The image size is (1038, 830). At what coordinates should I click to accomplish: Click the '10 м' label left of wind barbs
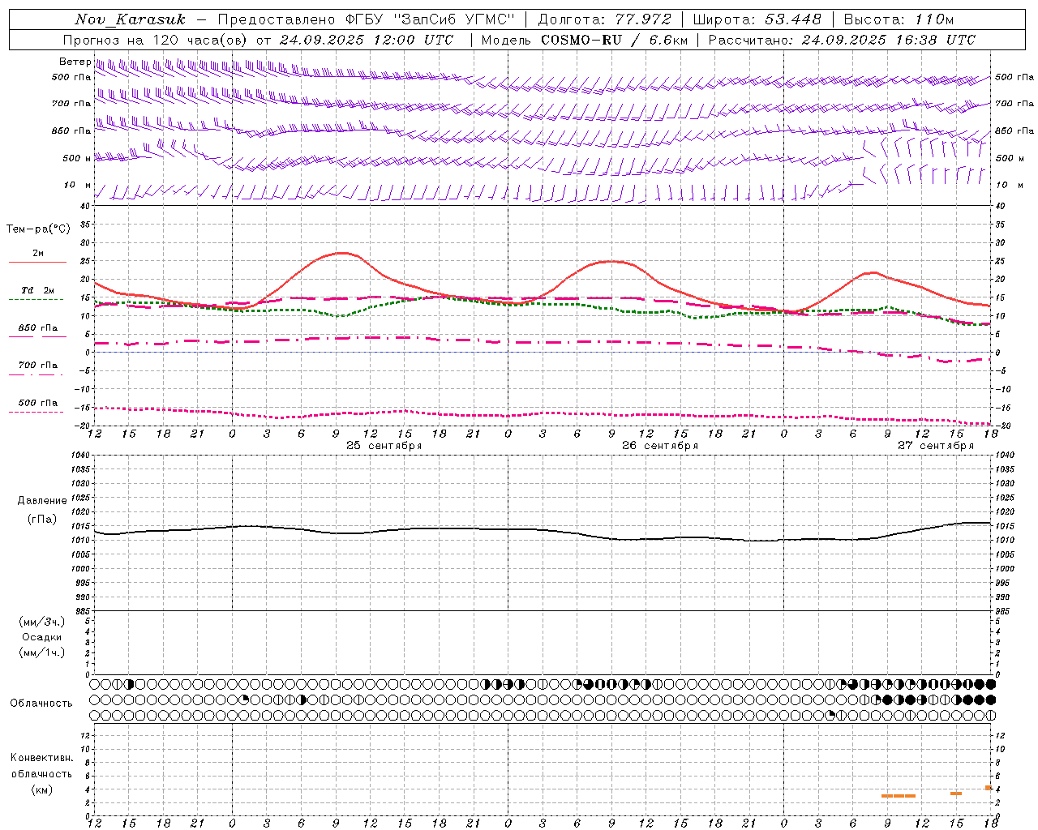(78, 185)
